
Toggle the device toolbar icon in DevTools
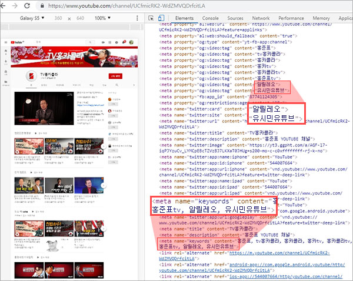161,18
